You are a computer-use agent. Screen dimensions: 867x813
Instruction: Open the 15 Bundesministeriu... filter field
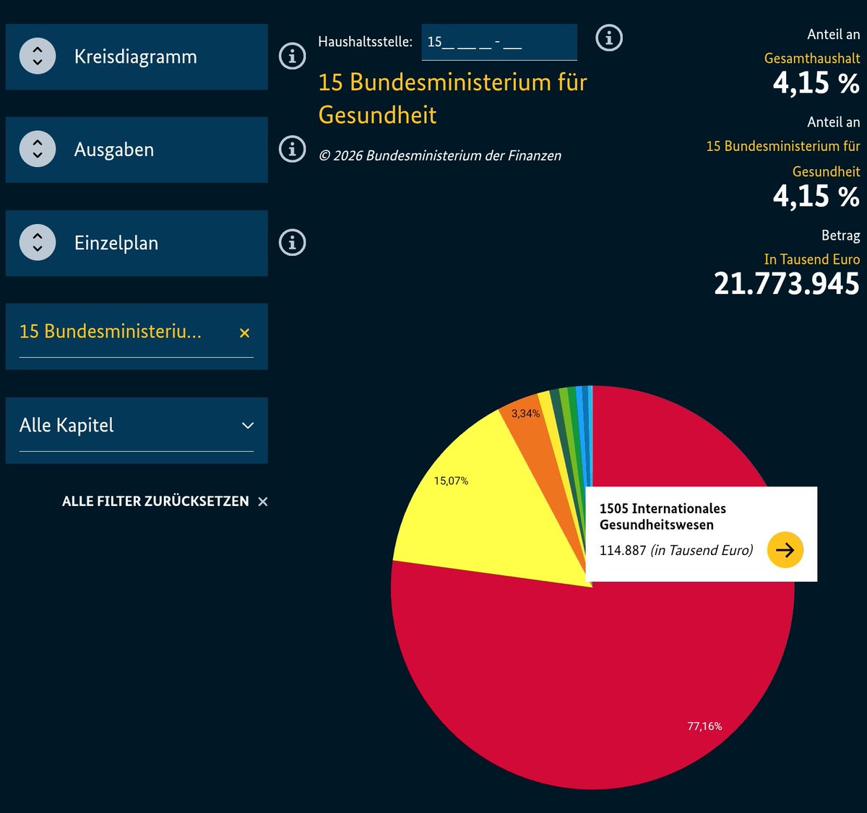pos(137,336)
